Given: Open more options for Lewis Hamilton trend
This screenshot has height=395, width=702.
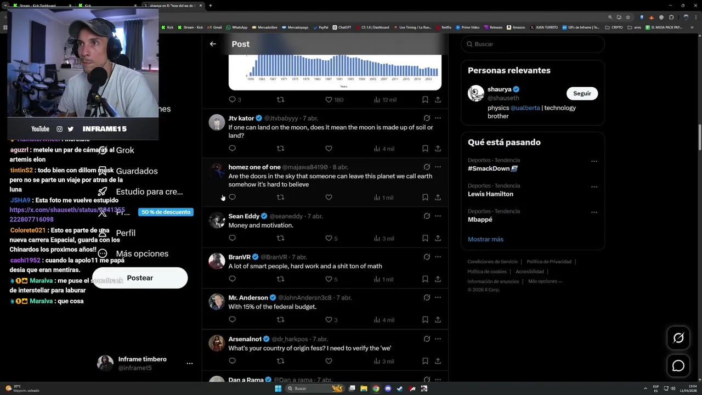Looking at the screenshot, I should (594, 187).
